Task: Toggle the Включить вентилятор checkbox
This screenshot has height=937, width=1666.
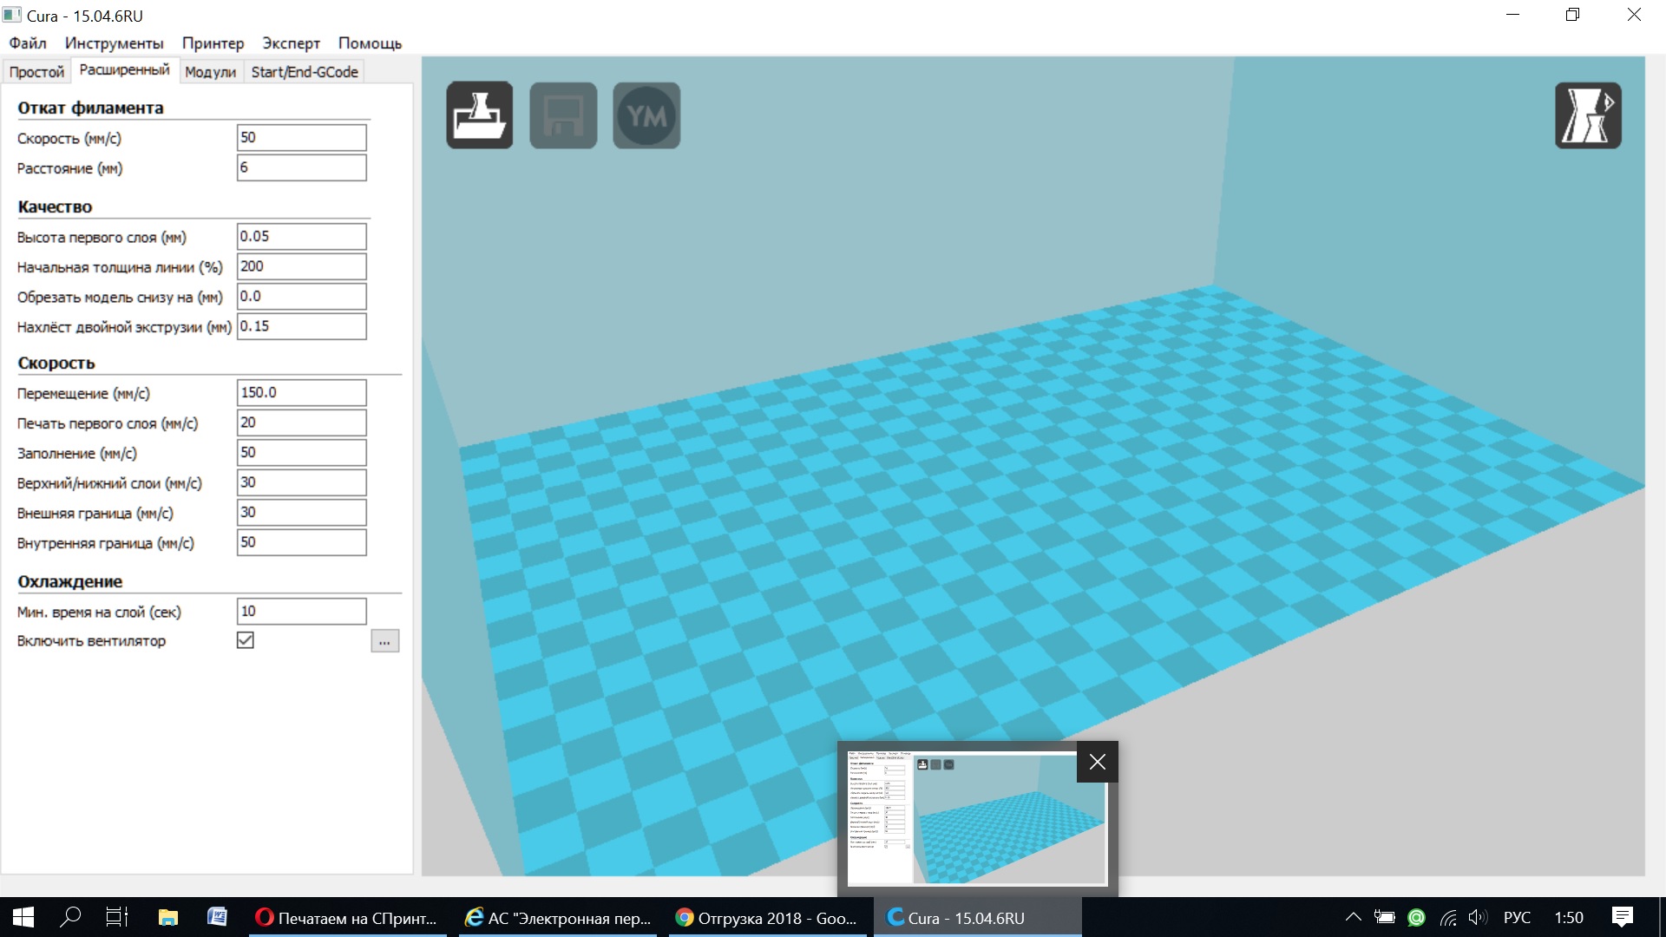Action: [x=246, y=640]
